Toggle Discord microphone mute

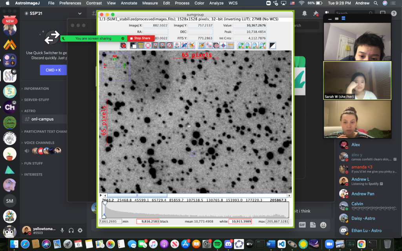pos(62,231)
